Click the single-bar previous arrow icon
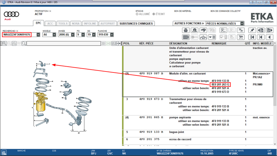Viewport: 277px width, 156px height. [x=261, y=37]
